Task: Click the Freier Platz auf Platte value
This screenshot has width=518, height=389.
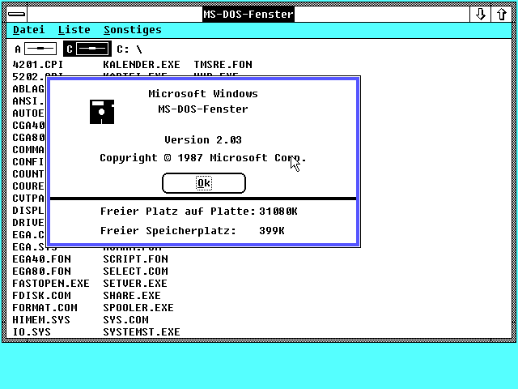Action: point(278,211)
